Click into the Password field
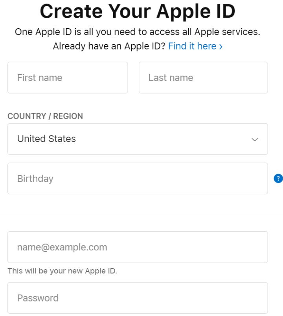The width and height of the screenshot is (283, 316). click(138, 298)
